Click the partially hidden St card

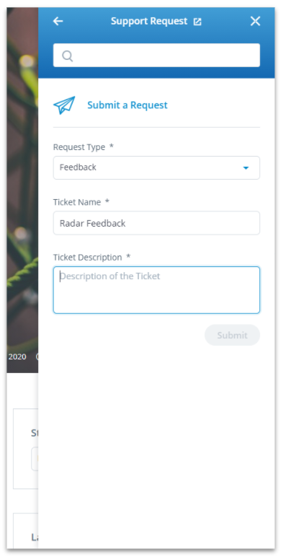26,449
